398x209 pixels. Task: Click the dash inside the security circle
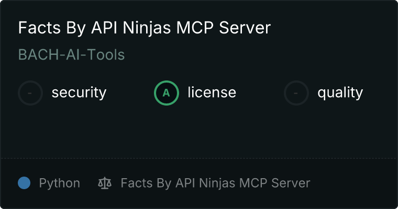click(30, 93)
